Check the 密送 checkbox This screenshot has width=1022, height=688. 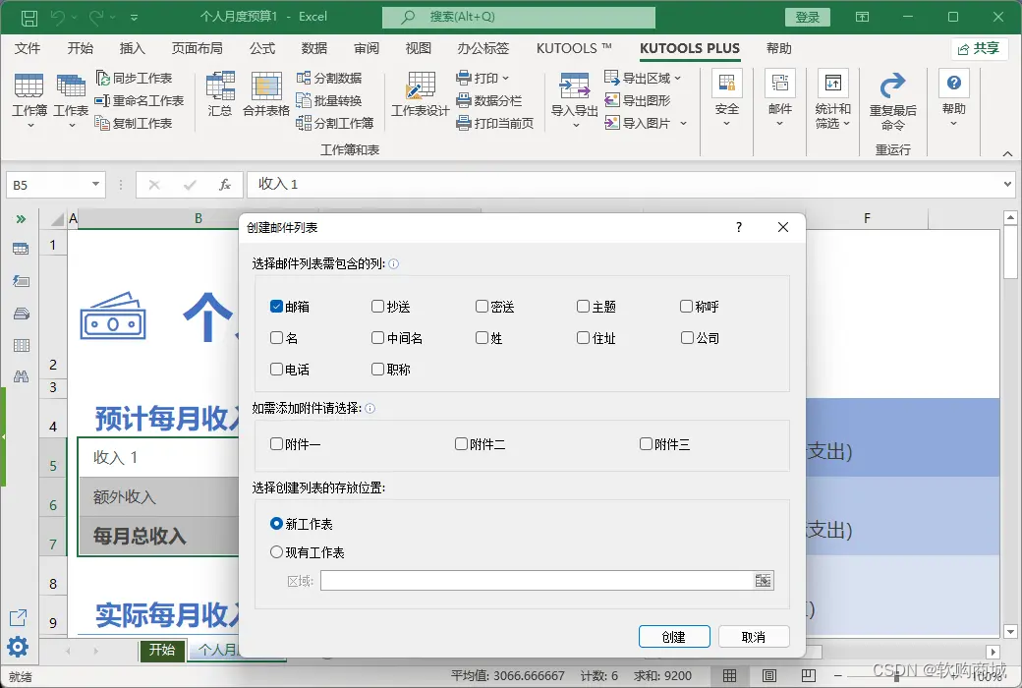pos(482,307)
